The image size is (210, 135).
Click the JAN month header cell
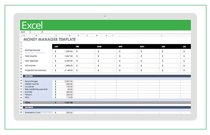coord(56,47)
